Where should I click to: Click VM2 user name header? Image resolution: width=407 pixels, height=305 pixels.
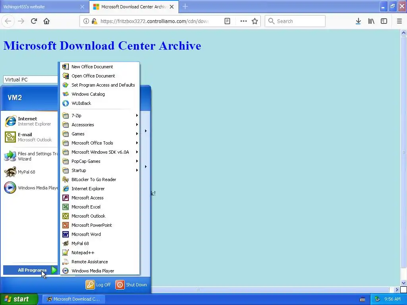(15, 98)
